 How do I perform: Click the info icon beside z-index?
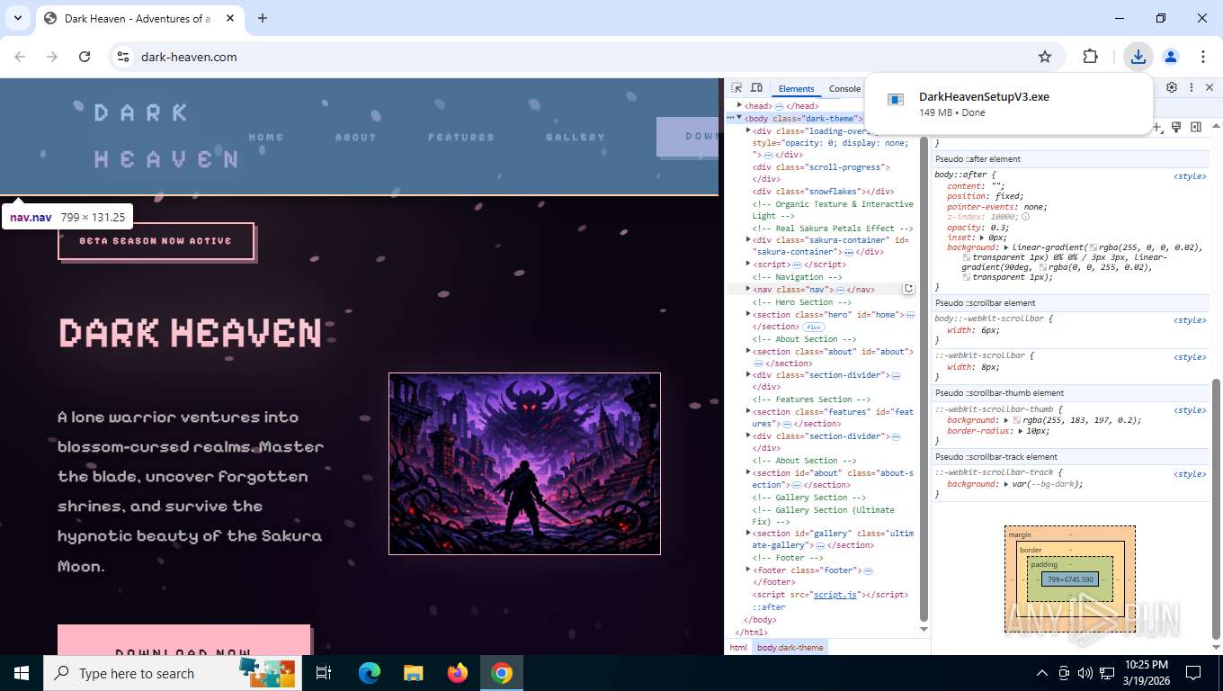click(1026, 217)
